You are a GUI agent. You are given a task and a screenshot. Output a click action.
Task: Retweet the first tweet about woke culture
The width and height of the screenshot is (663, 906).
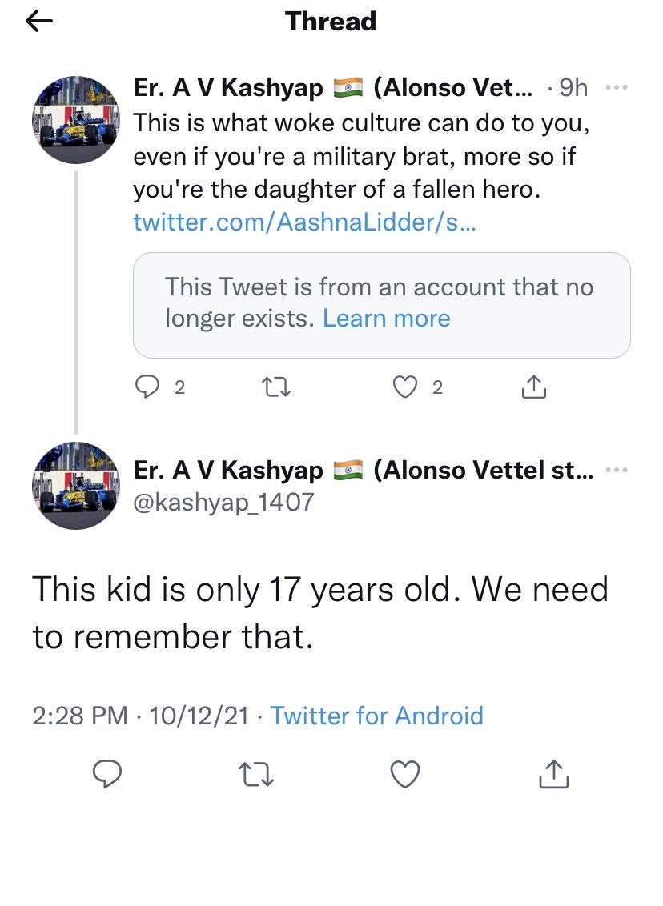[x=276, y=387]
